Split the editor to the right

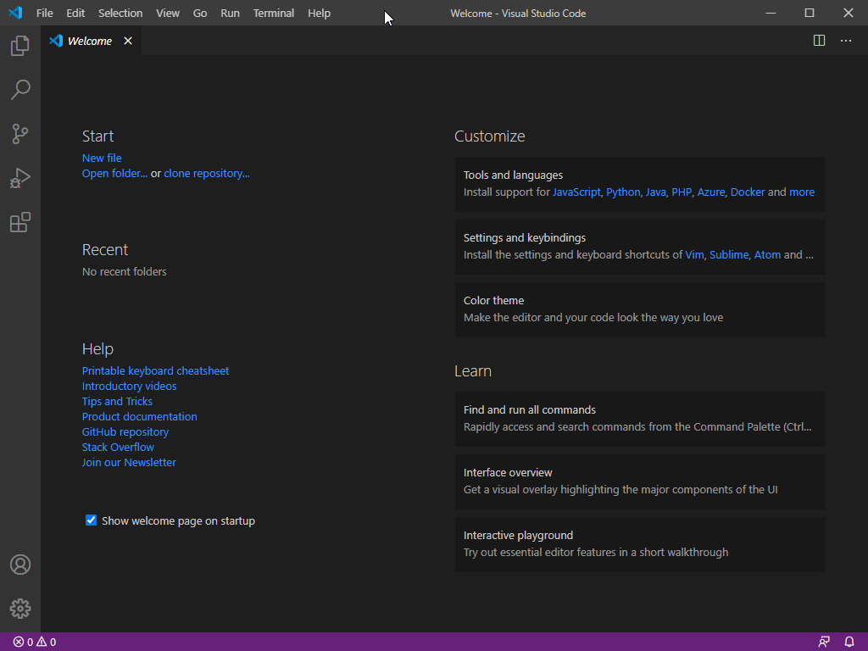[819, 41]
